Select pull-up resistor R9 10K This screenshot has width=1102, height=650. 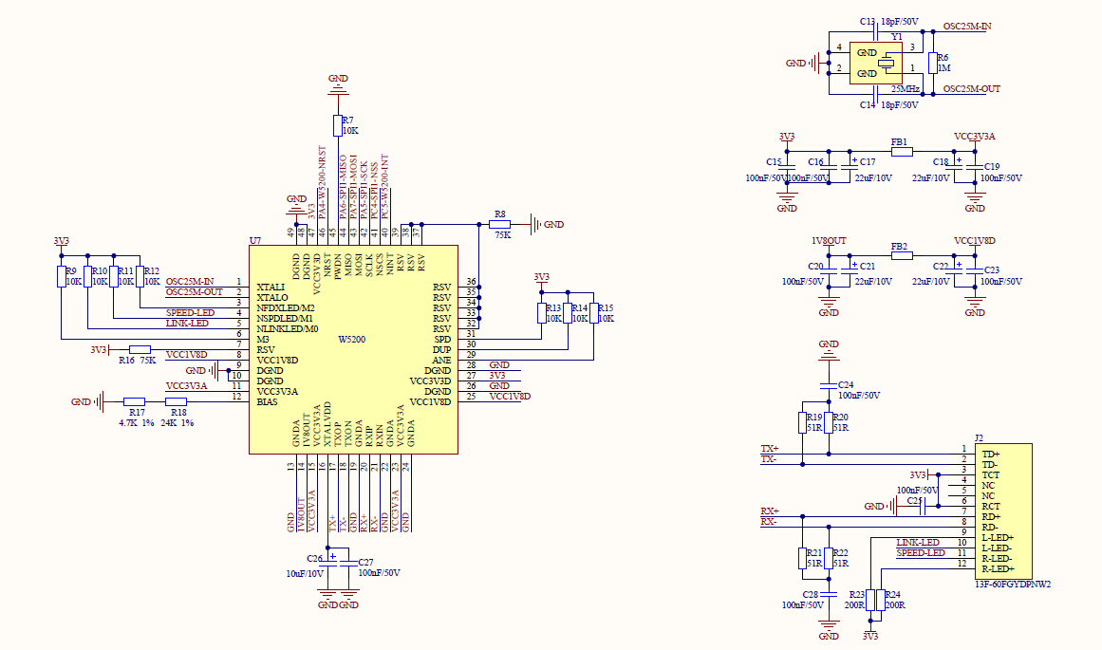[61, 276]
